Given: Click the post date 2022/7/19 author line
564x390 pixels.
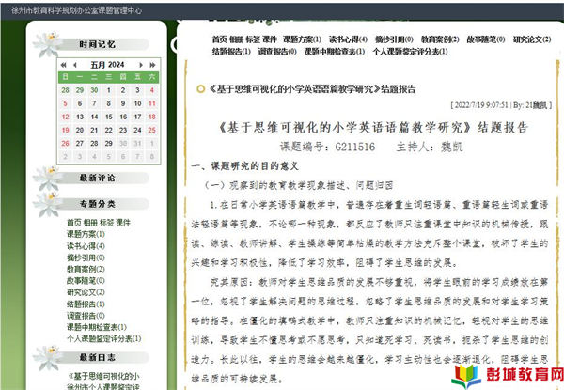Looking at the screenshot, I should (501, 105).
